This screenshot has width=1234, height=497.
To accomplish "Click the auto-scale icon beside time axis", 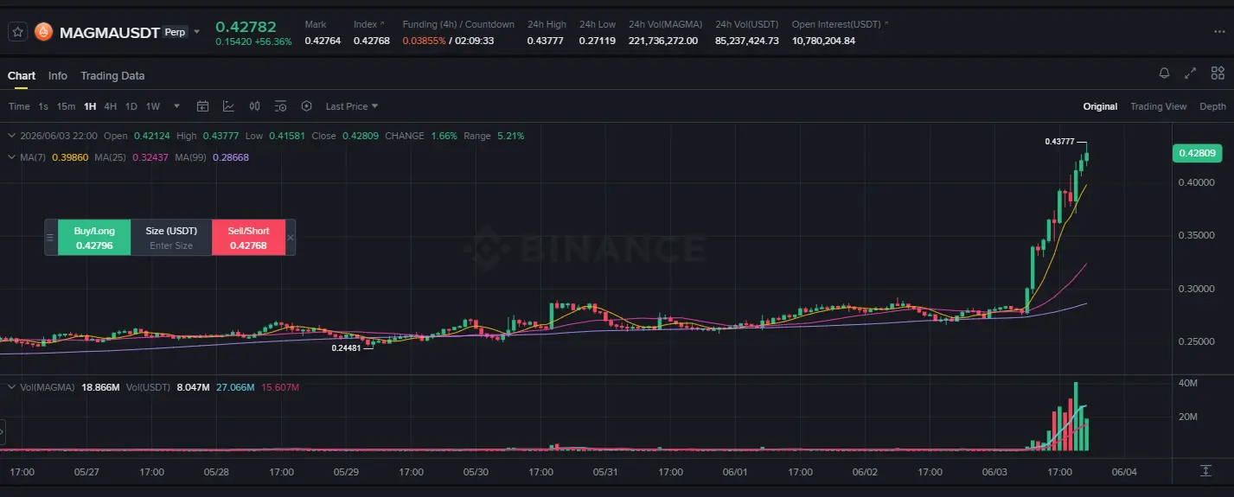I will [1206, 470].
